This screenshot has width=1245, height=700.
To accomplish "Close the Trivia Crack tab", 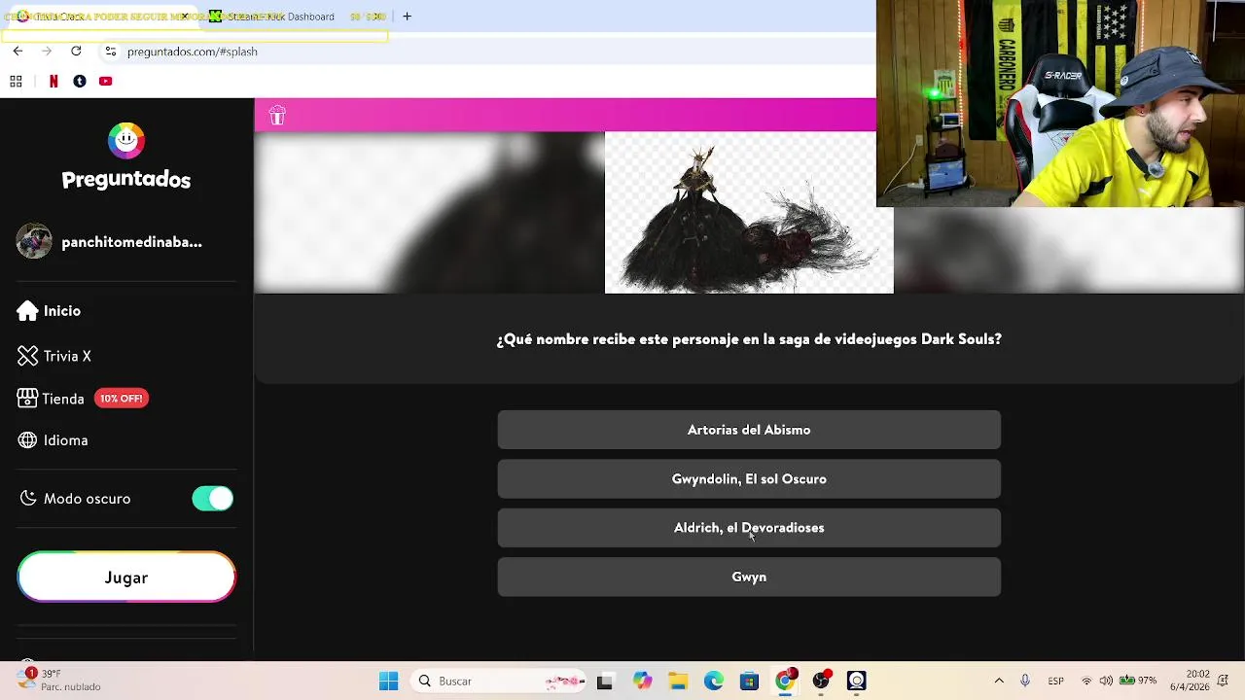I will [184, 17].
